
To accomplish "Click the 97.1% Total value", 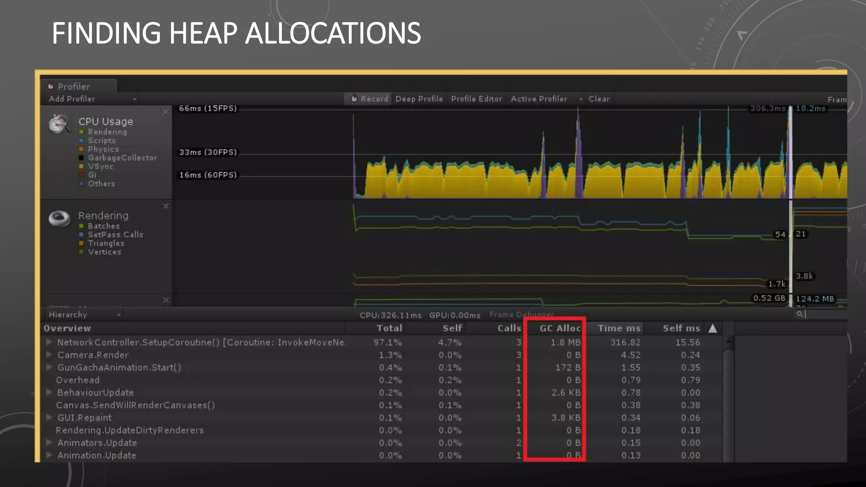I will coord(387,342).
